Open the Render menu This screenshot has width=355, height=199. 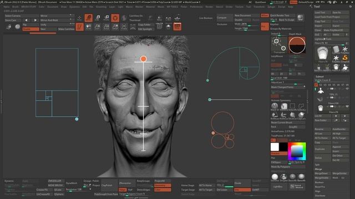(x=209, y=7)
